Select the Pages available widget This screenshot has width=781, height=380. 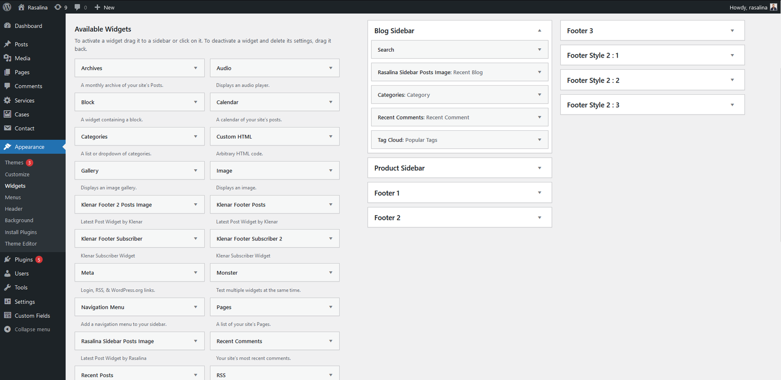click(275, 307)
